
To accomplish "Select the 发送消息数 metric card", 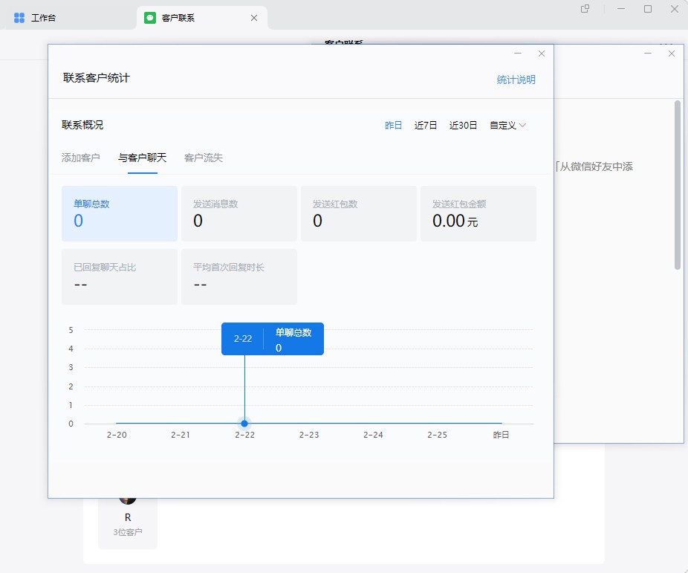I will coord(238,213).
